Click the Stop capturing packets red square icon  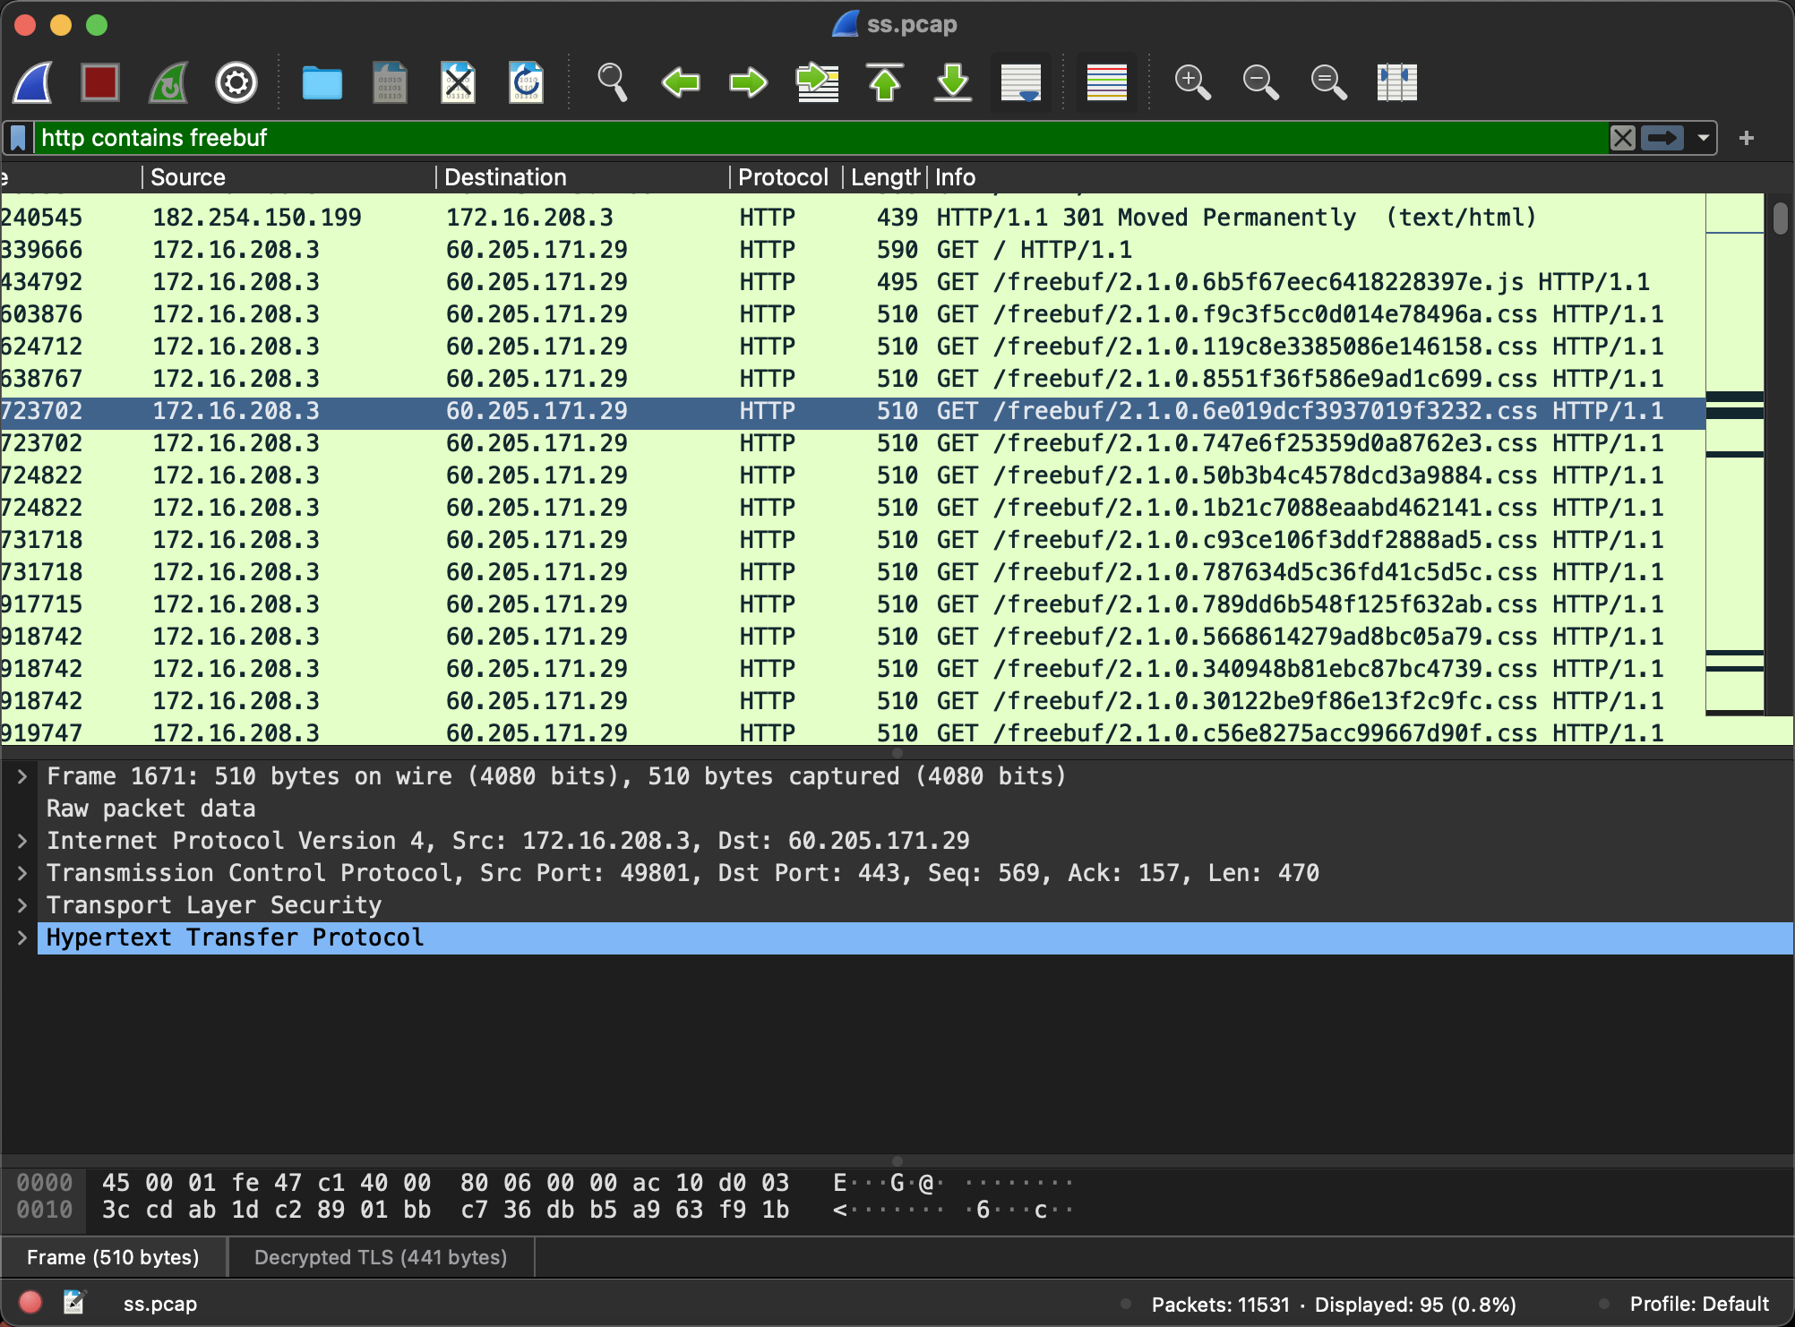point(99,82)
